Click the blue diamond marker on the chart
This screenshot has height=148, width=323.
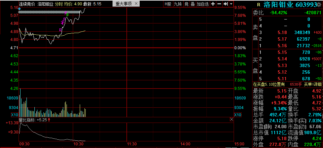click(x=20, y=9)
